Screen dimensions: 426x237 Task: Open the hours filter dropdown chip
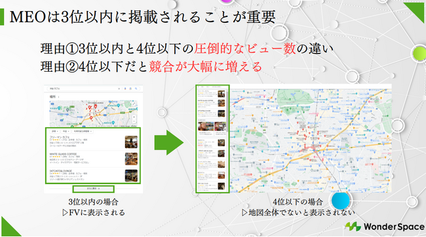click(83, 131)
